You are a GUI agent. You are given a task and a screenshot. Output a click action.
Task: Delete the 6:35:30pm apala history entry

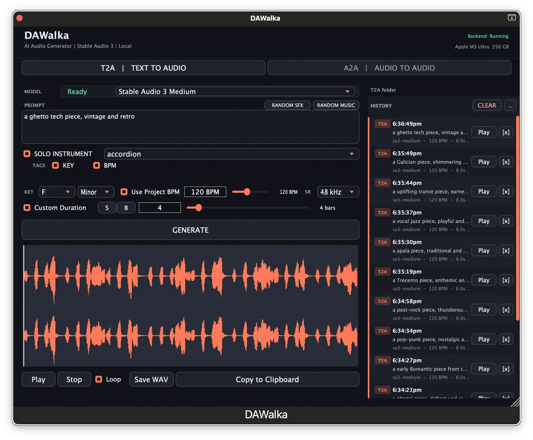(506, 251)
